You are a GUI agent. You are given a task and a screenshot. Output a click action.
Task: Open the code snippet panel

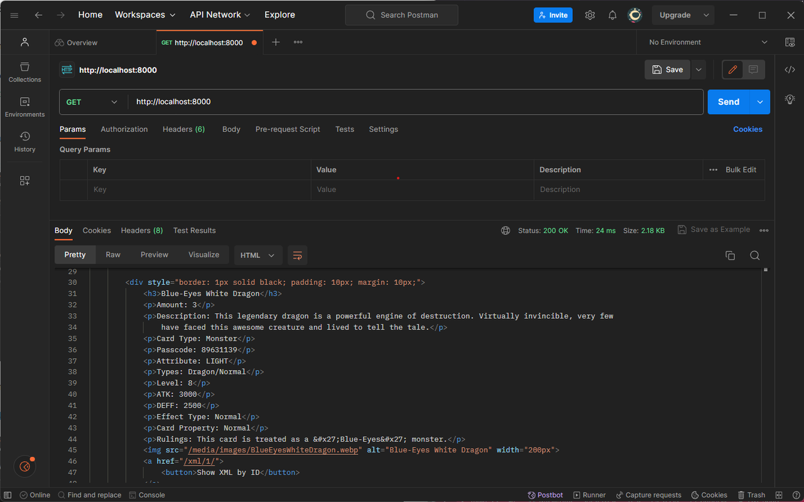click(790, 70)
